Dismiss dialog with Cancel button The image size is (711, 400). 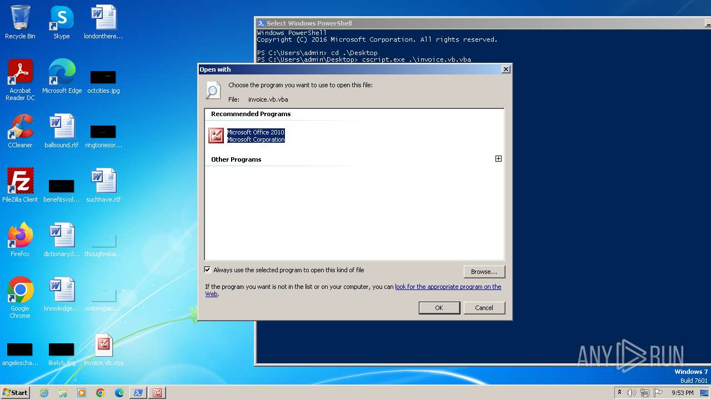coord(484,308)
